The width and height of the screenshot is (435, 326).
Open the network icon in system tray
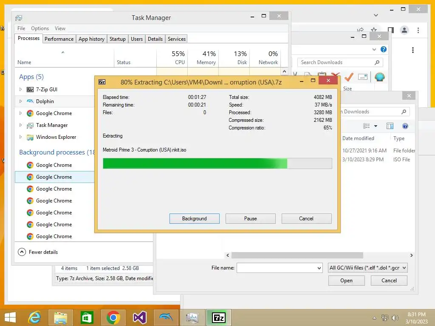pyautogui.click(x=385, y=318)
